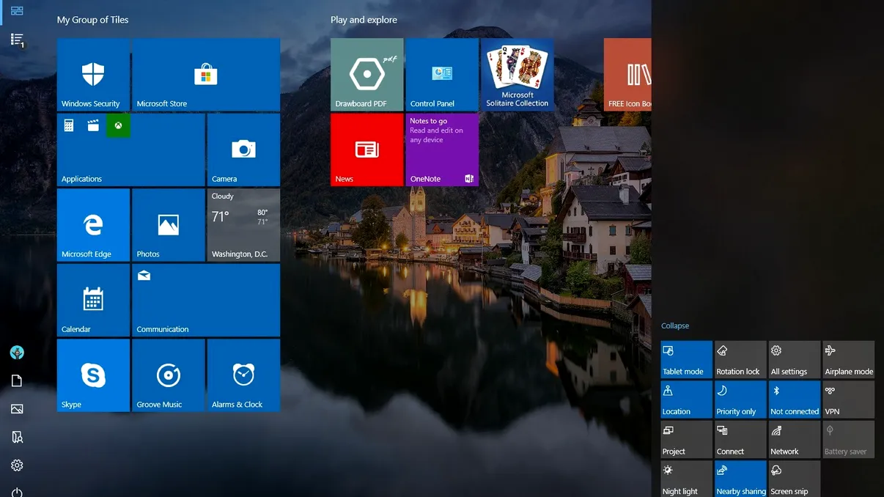Activate Screen snip
The height and width of the screenshot is (497, 884).
tap(794, 479)
